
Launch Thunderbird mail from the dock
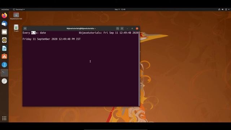4,23
